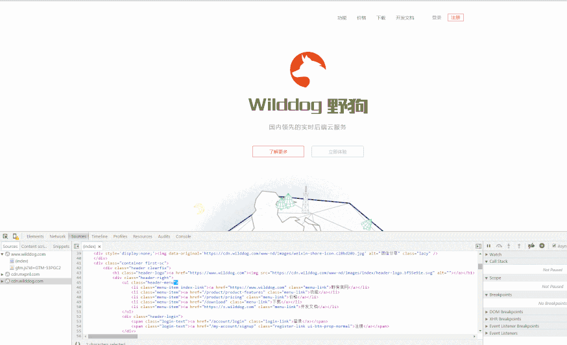Click line number 52 in gutter

click(x=79, y=317)
